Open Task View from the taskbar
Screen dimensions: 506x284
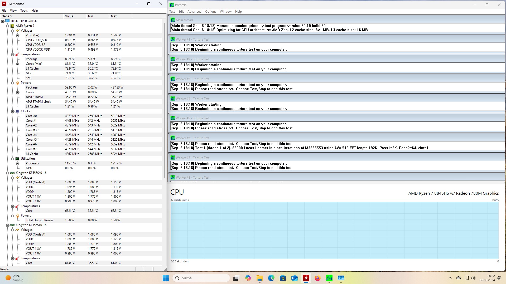pyautogui.click(x=236, y=278)
